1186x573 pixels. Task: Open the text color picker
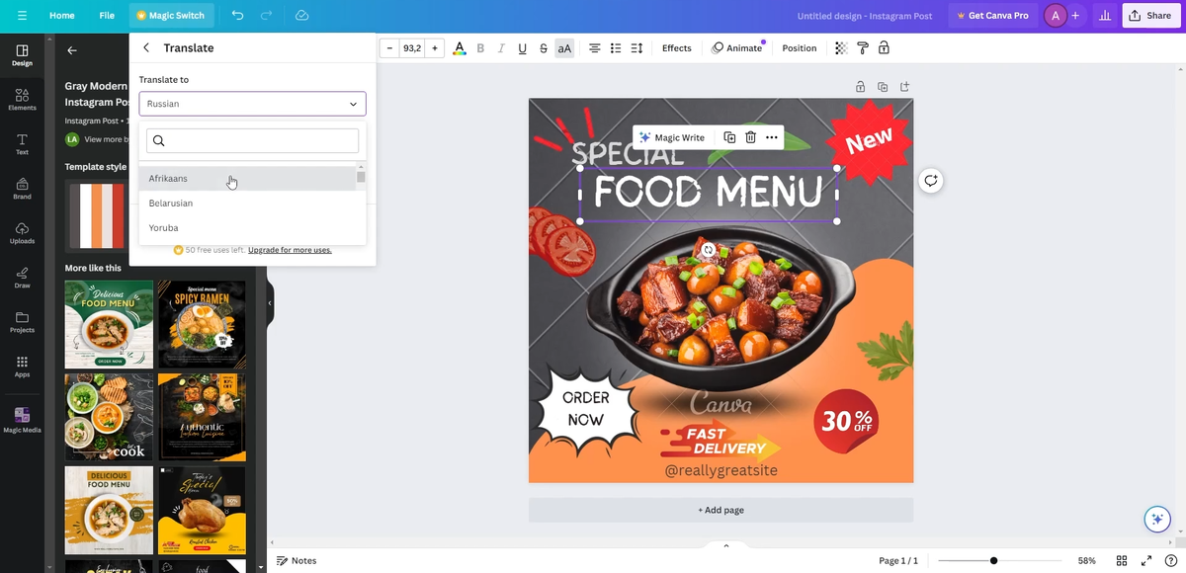tap(460, 48)
